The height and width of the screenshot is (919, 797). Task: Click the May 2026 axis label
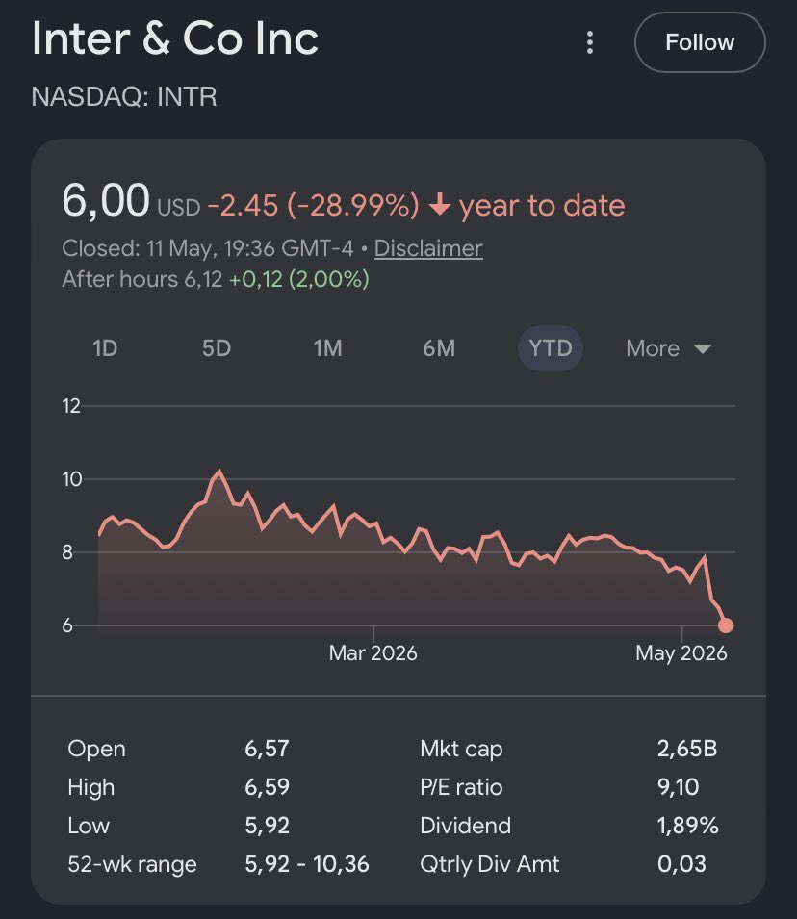click(681, 652)
